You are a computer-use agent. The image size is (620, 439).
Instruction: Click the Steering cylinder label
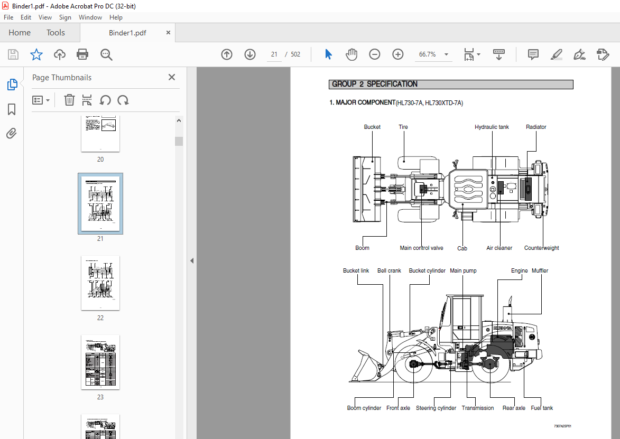point(436,408)
